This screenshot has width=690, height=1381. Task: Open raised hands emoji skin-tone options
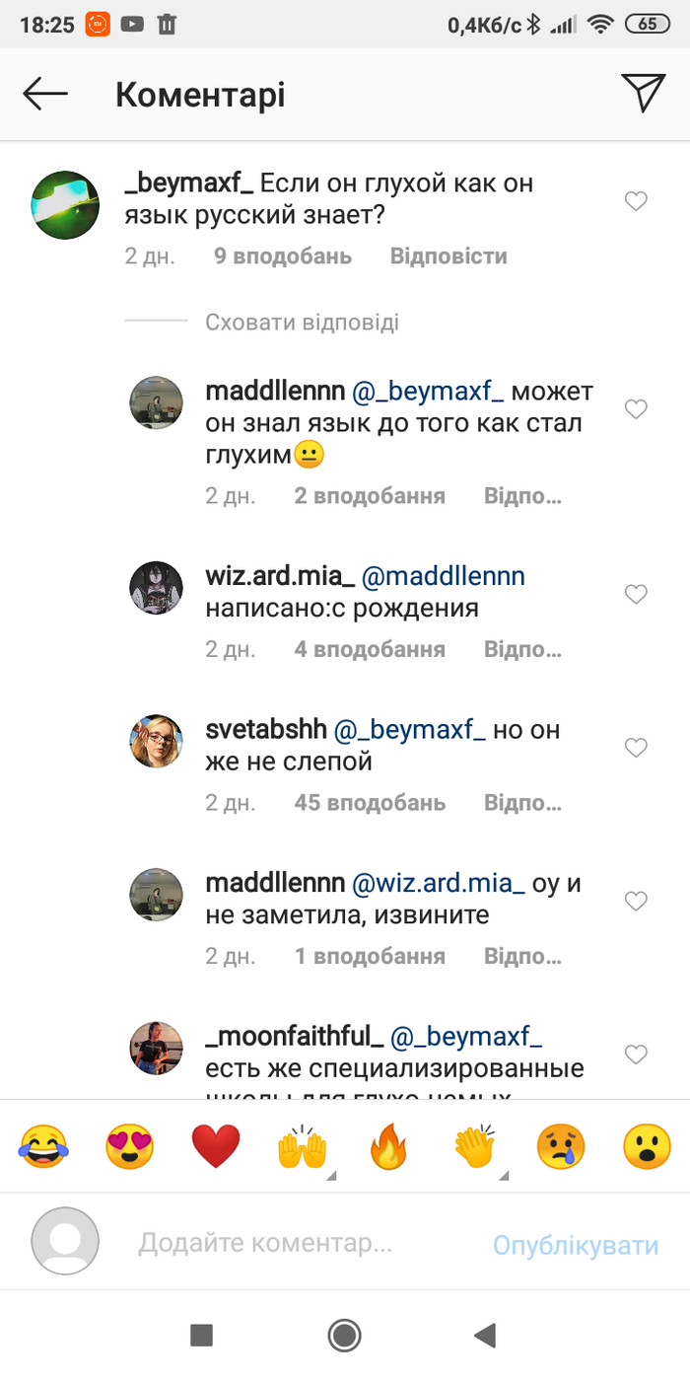[303, 1147]
